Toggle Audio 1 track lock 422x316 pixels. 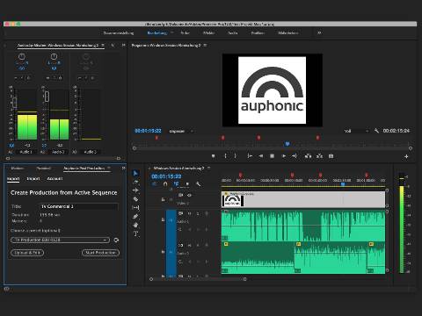163,219
